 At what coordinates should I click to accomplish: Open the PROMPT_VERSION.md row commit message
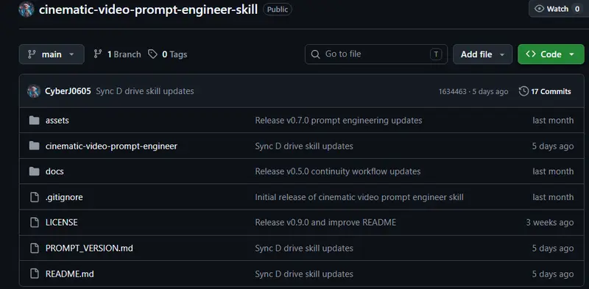[304, 248]
